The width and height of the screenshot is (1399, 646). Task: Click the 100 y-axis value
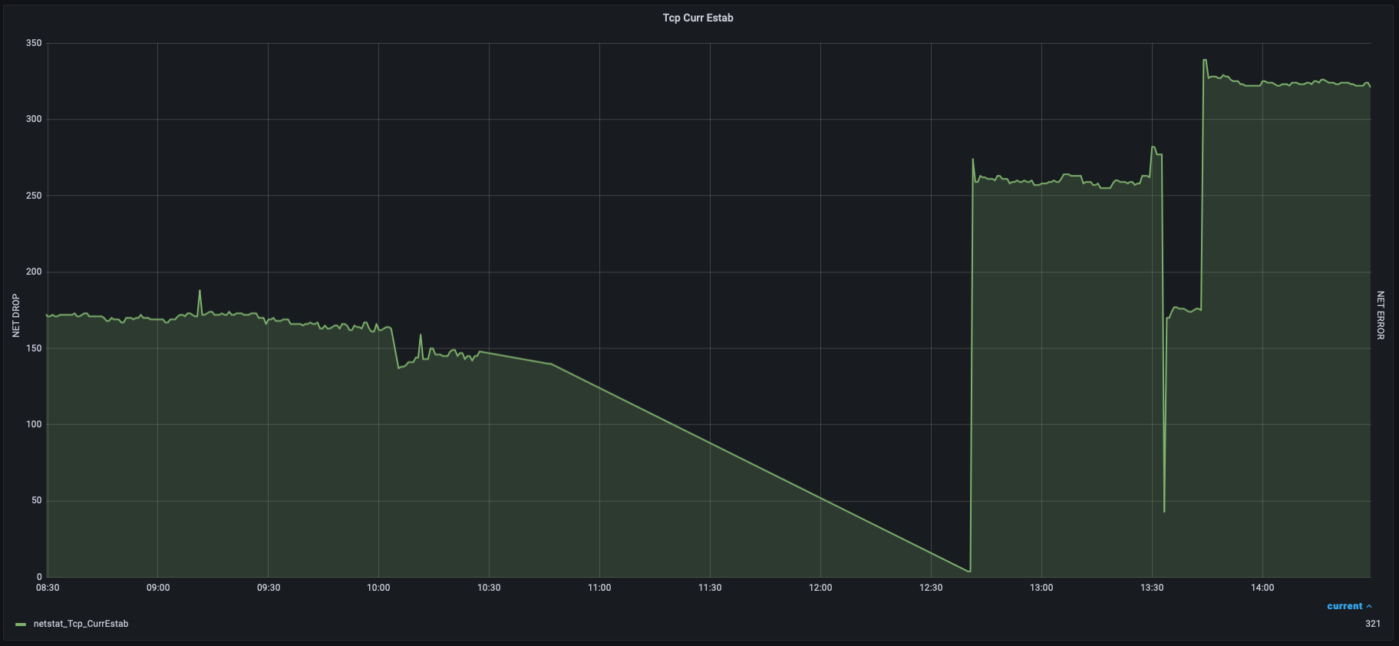34,424
